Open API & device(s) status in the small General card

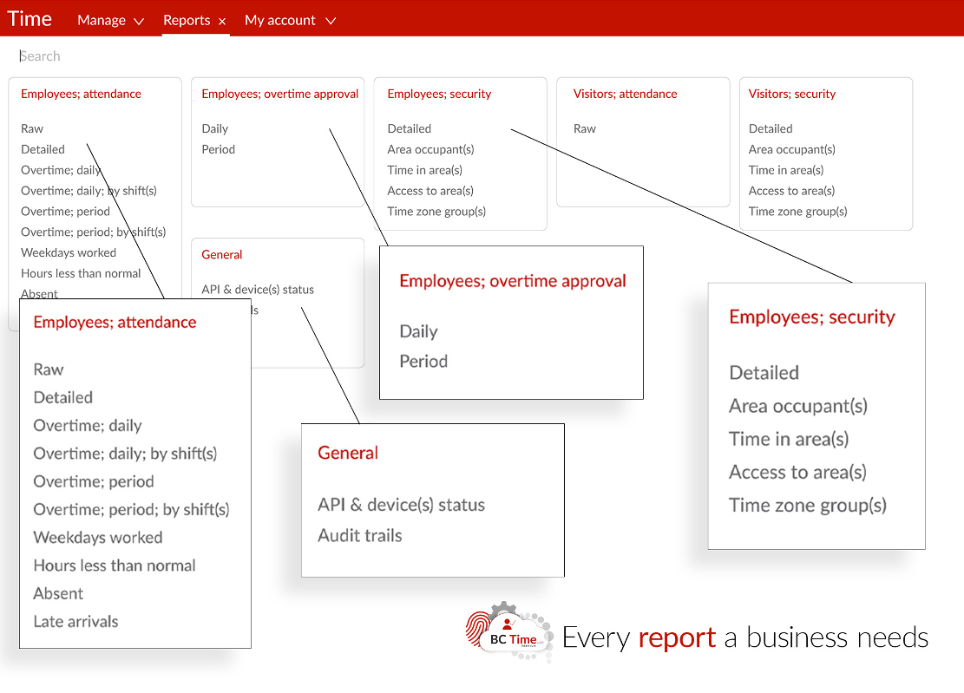258,290
